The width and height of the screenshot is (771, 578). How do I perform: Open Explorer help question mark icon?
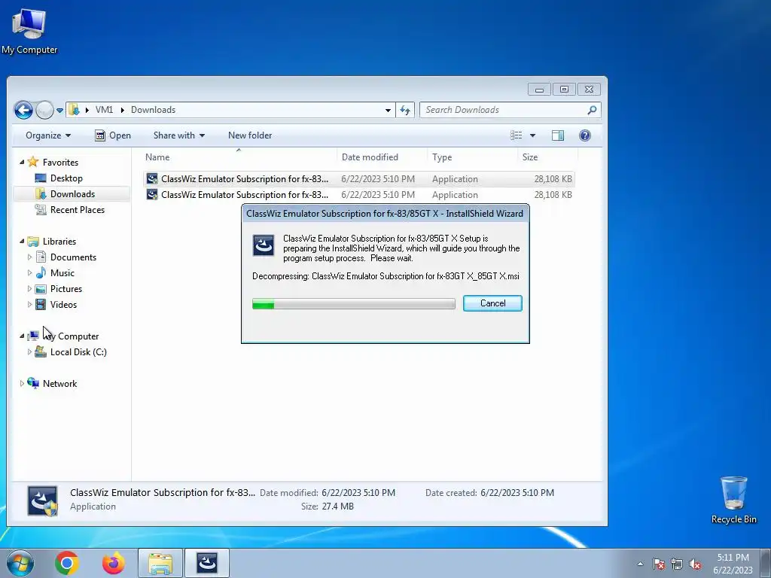584,135
